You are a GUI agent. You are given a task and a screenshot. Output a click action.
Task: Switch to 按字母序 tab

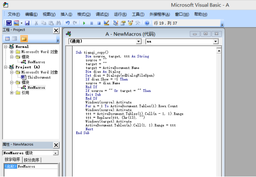[12, 159]
